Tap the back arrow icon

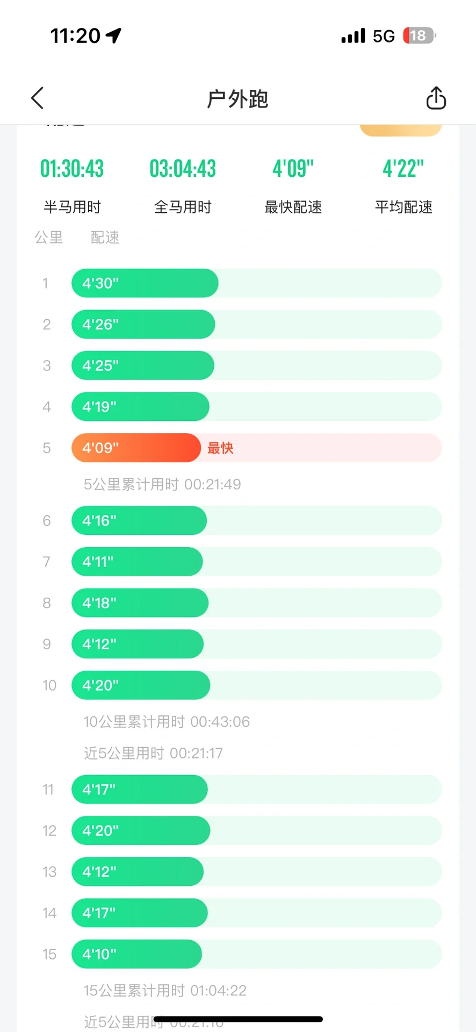37,98
